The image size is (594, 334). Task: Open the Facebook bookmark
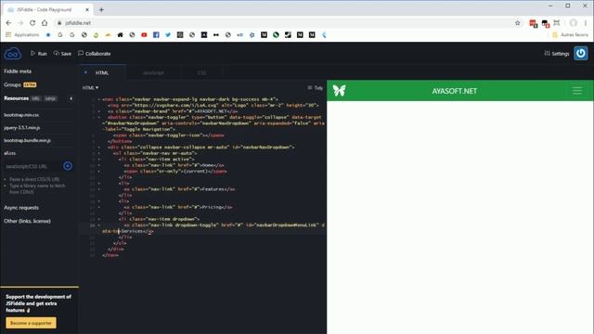point(156,35)
